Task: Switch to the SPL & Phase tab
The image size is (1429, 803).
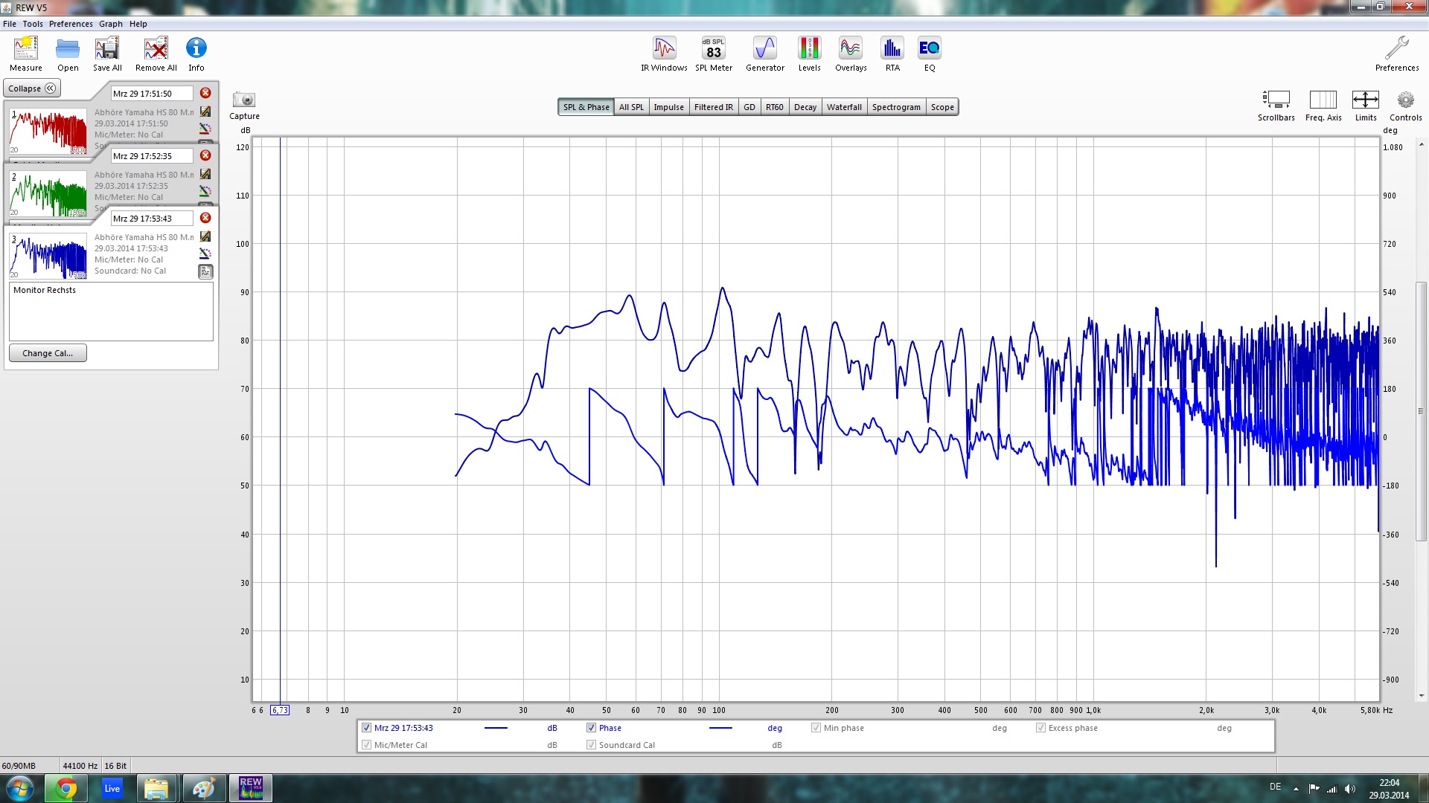Action: (x=586, y=107)
